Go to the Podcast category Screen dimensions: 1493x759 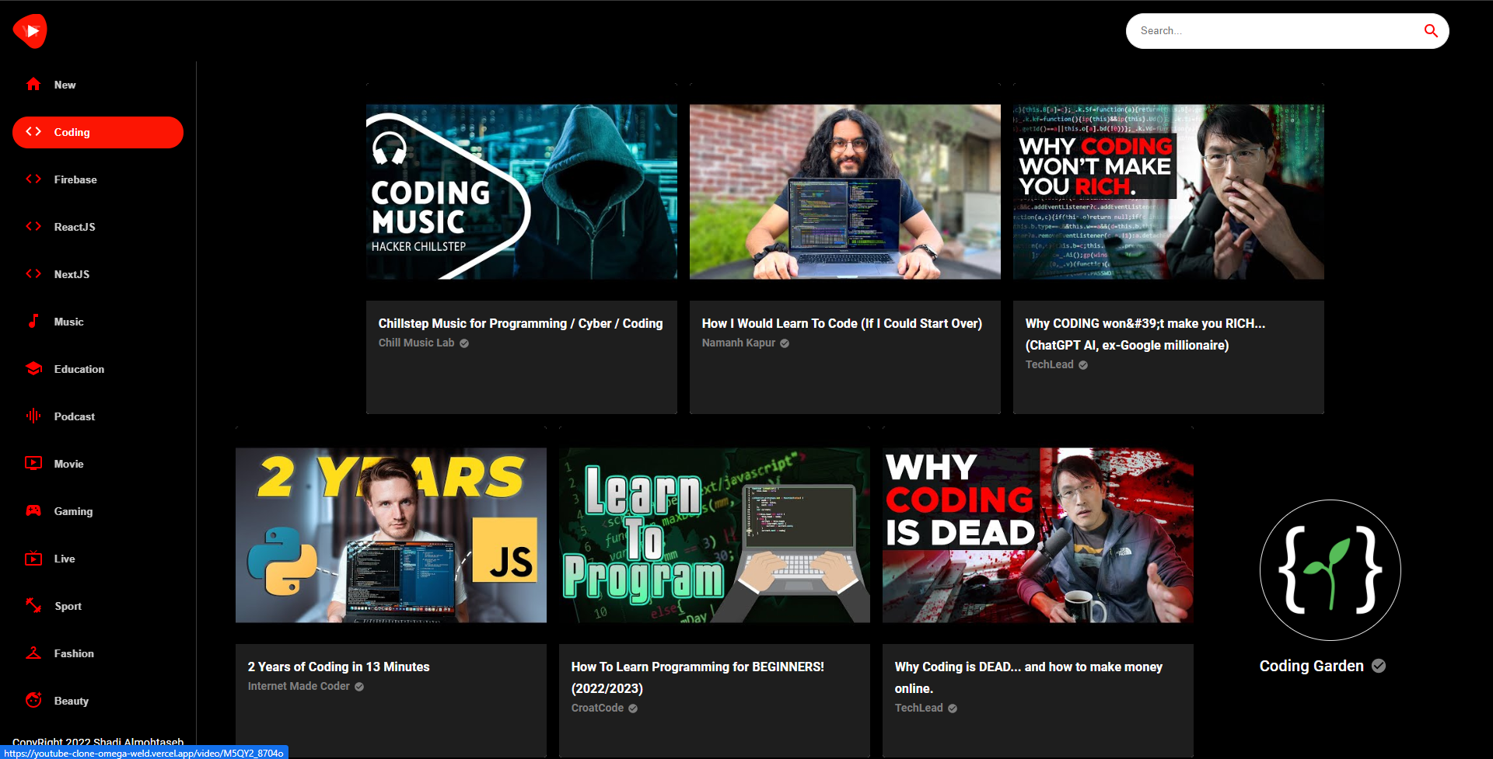[98, 416]
